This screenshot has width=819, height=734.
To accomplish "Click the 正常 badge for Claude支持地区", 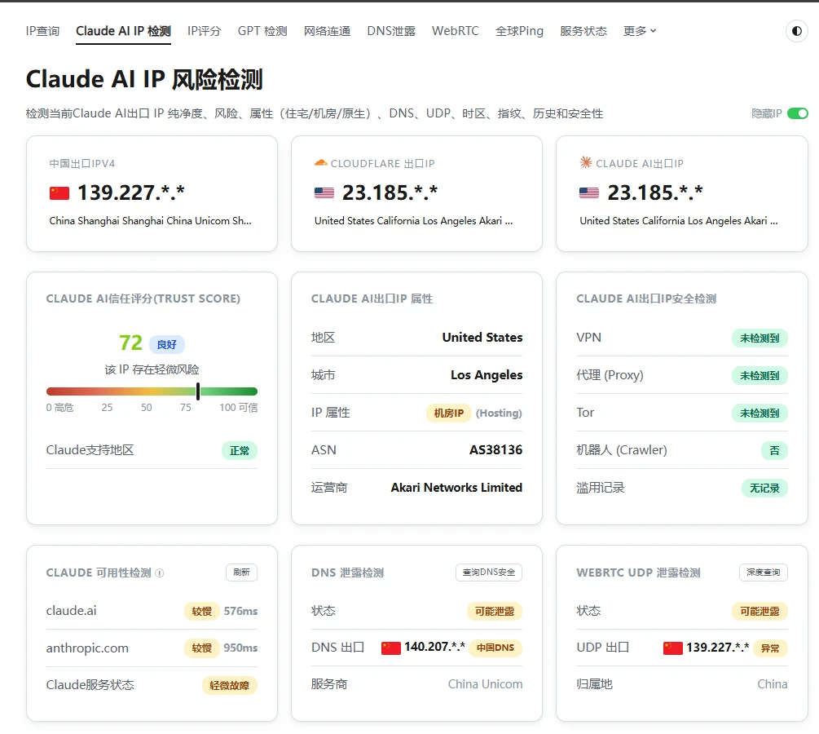I will [240, 451].
